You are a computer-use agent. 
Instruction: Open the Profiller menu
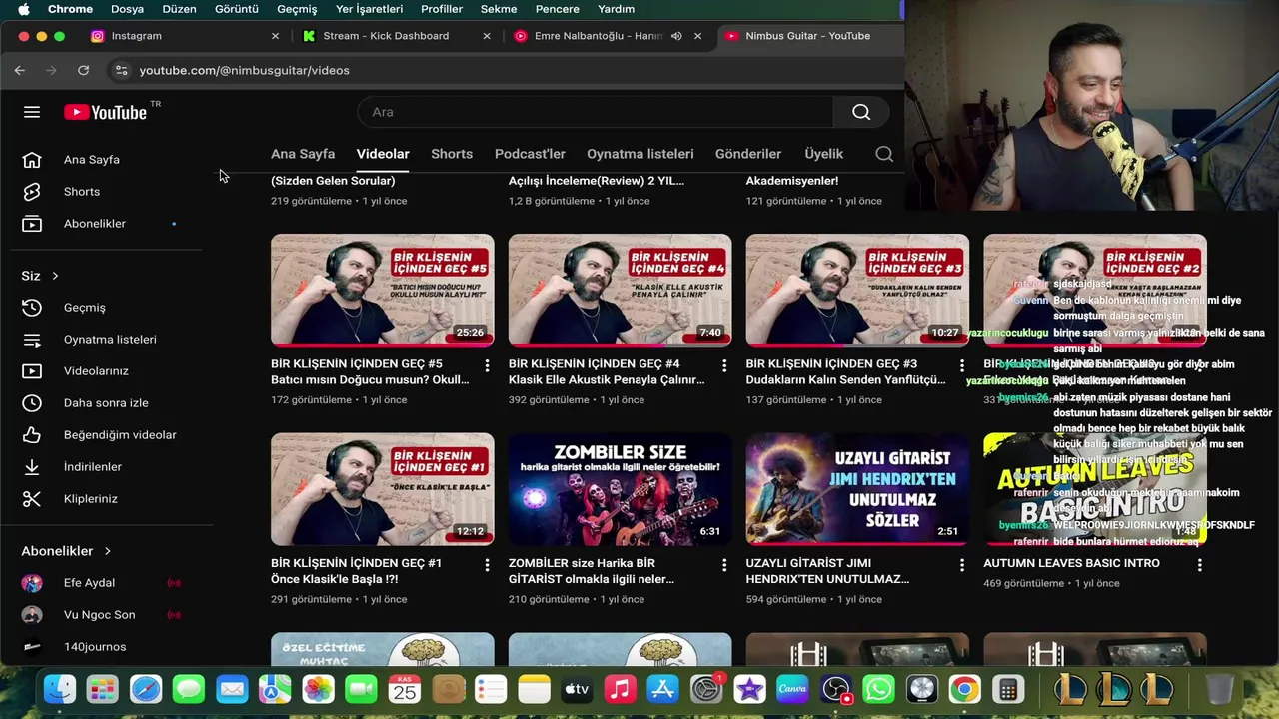click(442, 9)
